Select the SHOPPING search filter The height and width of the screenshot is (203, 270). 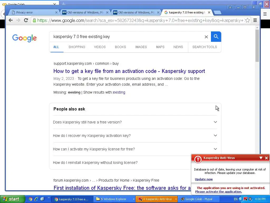[x=77, y=47]
